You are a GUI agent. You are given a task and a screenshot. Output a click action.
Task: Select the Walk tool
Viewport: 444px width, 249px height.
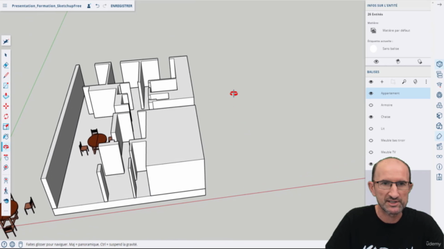pyautogui.click(x=6, y=191)
